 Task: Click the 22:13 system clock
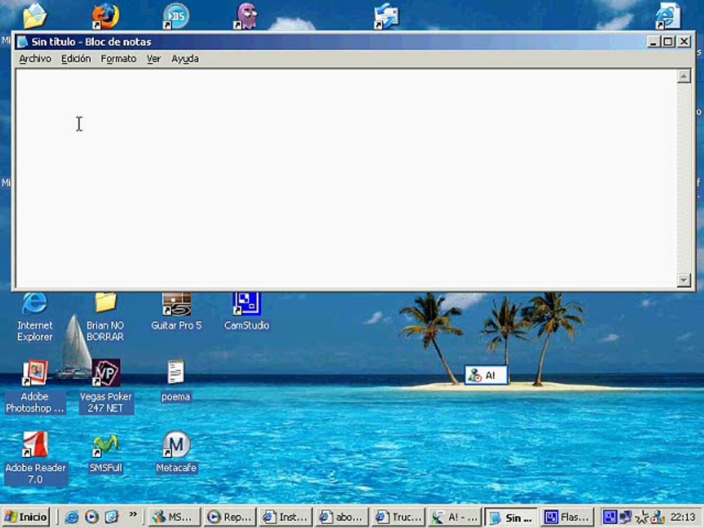tap(683, 517)
